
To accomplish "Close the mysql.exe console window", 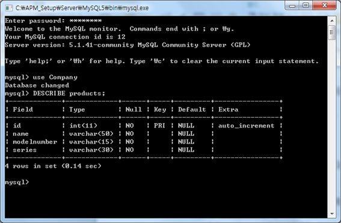I will pos(325,5).
